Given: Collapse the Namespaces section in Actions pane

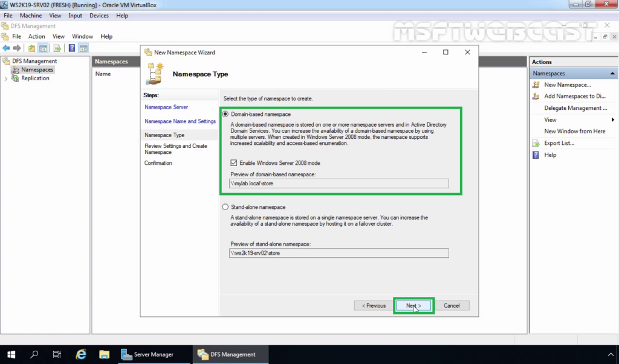Looking at the screenshot, I should click(612, 74).
